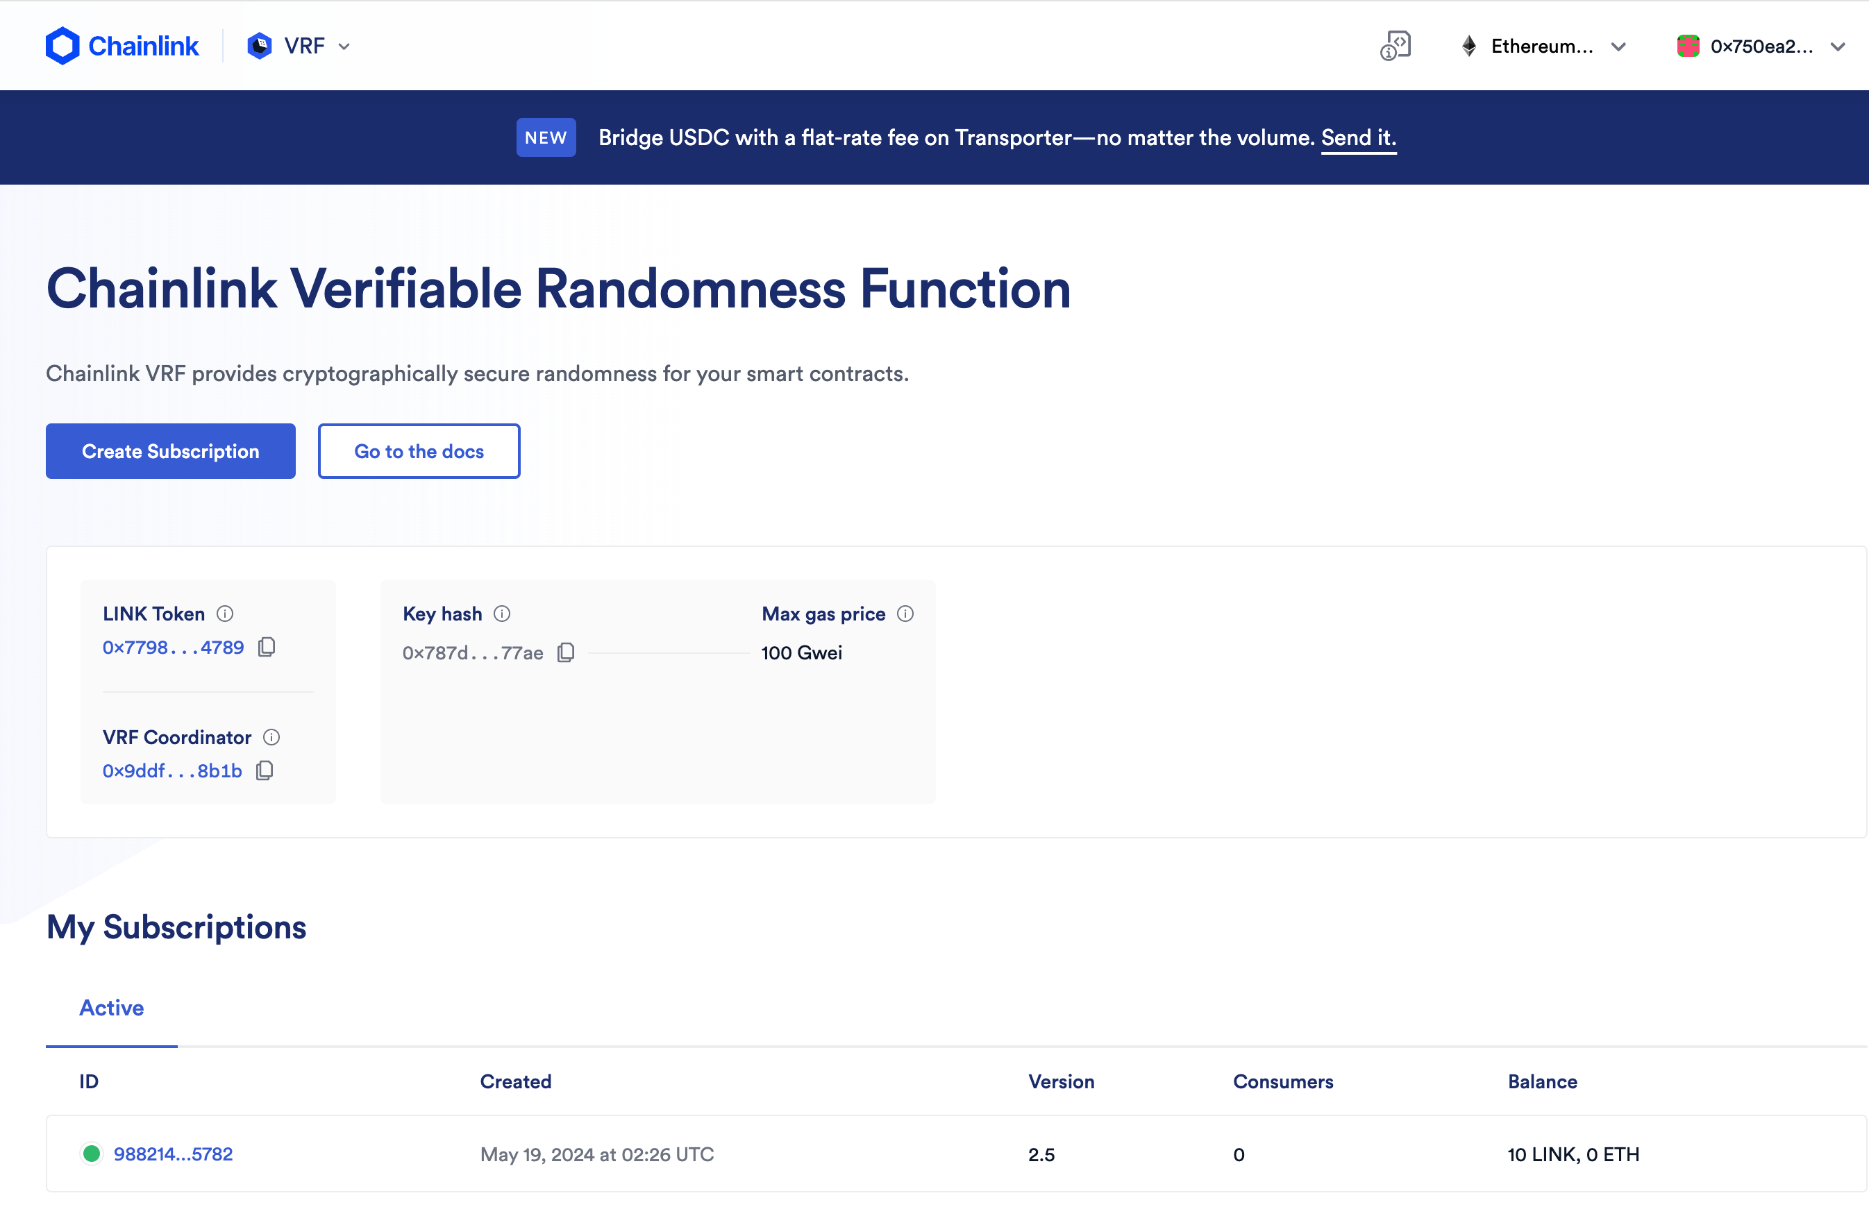Click the 'Created' column header
Viewport: 1869px width, 1216px height.
pos(515,1082)
